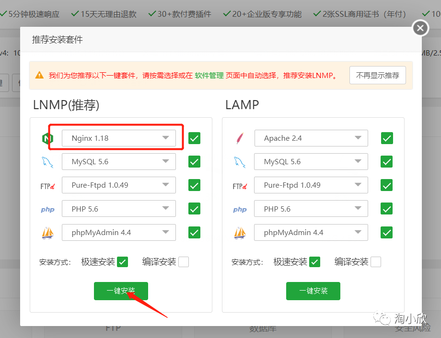This screenshot has height=338, width=441.
Task: Click the LNMP(推荐) heading
Action: pyautogui.click(x=66, y=105)
